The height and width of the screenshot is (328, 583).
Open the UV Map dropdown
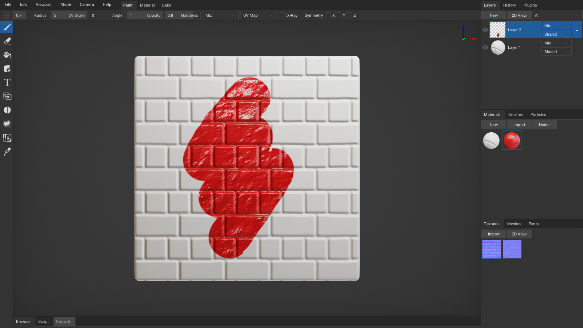coord(258,15)
